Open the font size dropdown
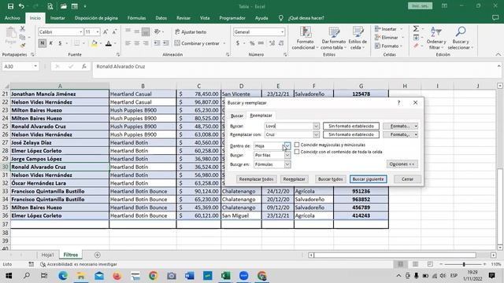Screen dimensions: 504x283 (x=98, y=31)
